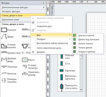The height and width of the screenshot is (97, 106).
Task: Choose the Вертикальная картотека shape
Action: coord(69,77)
